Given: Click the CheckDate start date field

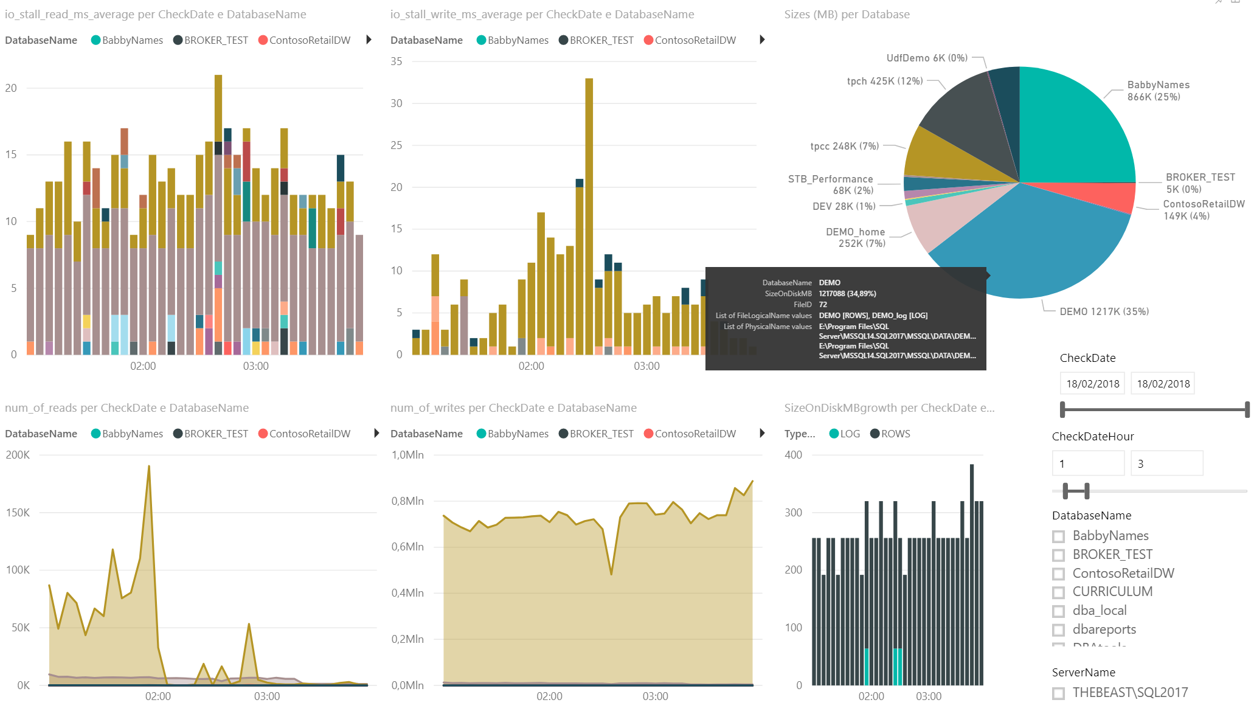Looking at the screenshot, I should [1092, 383].
